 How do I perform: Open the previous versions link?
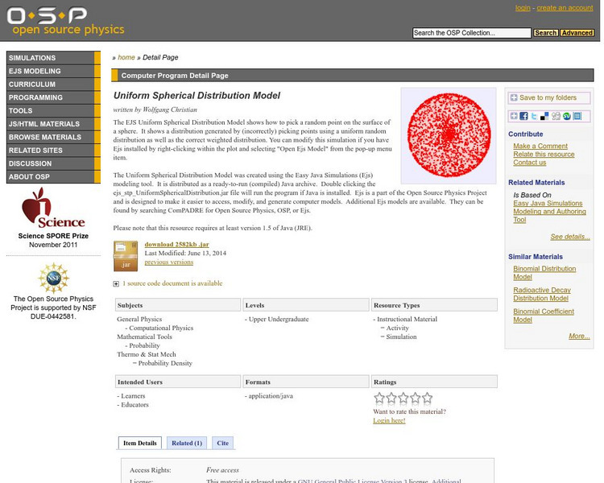pos(169,262)
